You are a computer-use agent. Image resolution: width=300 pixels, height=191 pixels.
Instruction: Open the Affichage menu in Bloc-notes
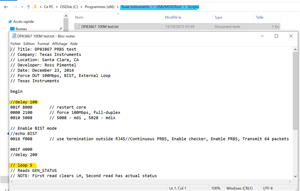click(x=60, y=43)
